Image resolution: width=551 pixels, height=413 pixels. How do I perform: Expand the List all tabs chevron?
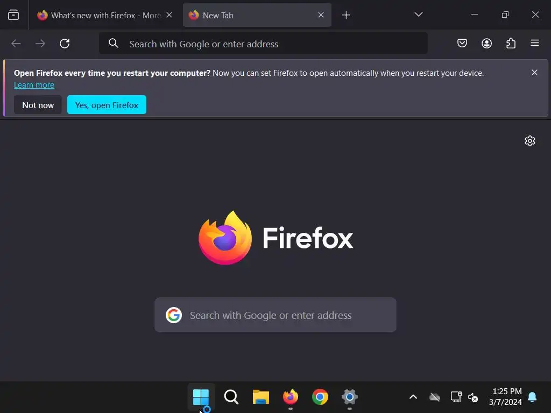(x=418, y=15)
